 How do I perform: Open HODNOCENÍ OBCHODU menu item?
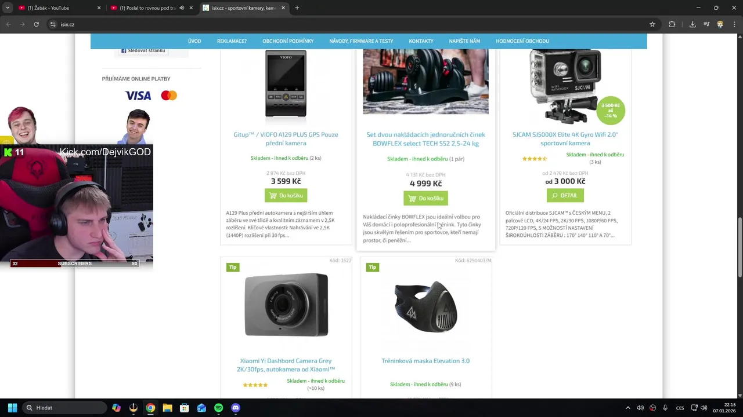(522, 41)
